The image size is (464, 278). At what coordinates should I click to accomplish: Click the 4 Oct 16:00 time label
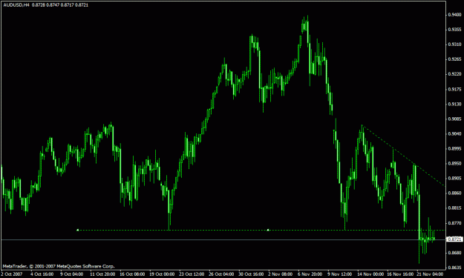[42, 274]
